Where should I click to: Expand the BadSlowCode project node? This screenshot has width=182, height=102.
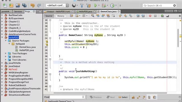2,15
